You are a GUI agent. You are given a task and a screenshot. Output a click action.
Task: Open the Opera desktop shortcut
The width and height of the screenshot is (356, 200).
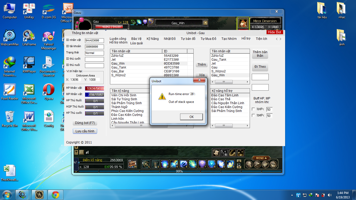pos(49,91)
